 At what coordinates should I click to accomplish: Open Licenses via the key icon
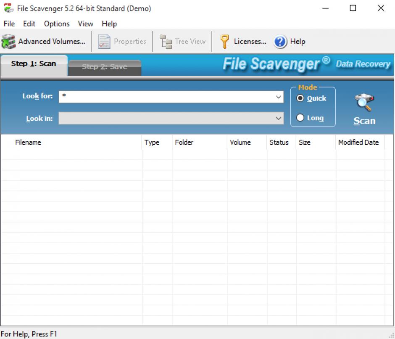coord(224,41)
